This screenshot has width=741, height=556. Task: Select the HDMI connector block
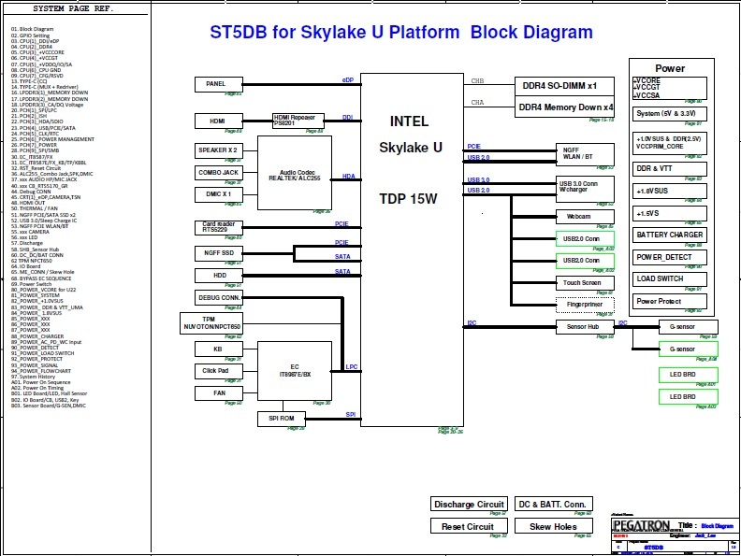(219, 121)
